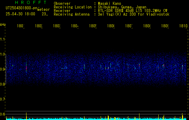This screenshot has width=189, height=120.
Task: Click the Receiver label
Action: pyautogui.click(x=62, y=11)
